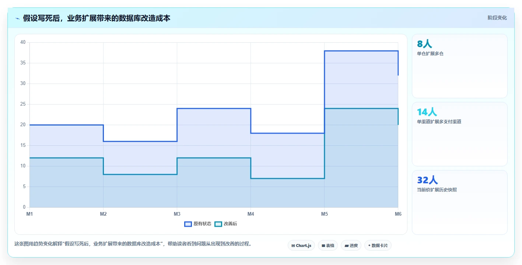Click the 15 y-axis tick label
The width and height of the screenshot is (522, 265).
(23, 145)
